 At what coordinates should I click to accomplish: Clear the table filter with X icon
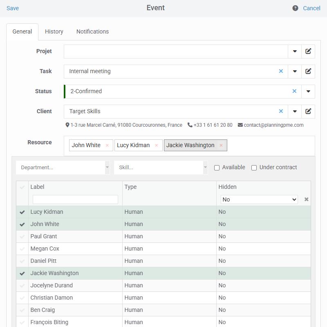coord(306,199)
